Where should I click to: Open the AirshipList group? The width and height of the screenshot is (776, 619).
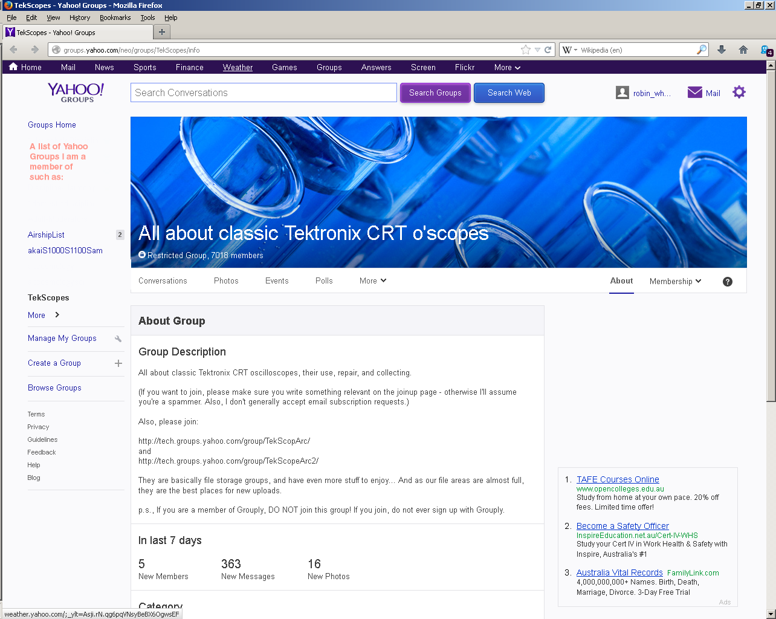pos(46,235)
